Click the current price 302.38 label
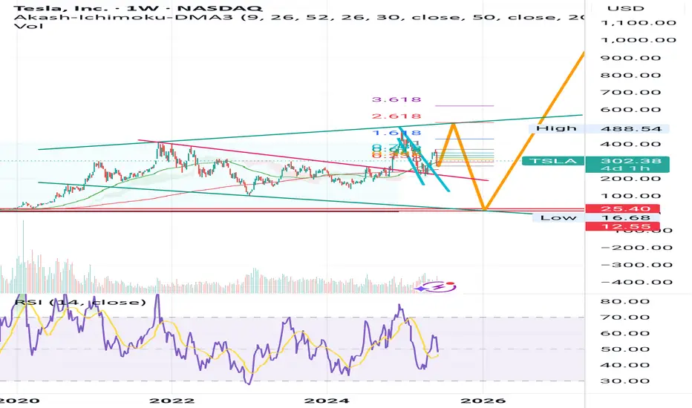The height and width of the screenshot is (408, 692). 630,160
